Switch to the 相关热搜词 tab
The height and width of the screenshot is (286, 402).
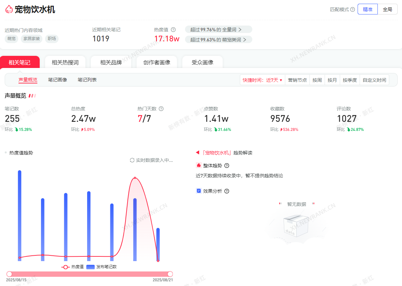coord(65,62)
